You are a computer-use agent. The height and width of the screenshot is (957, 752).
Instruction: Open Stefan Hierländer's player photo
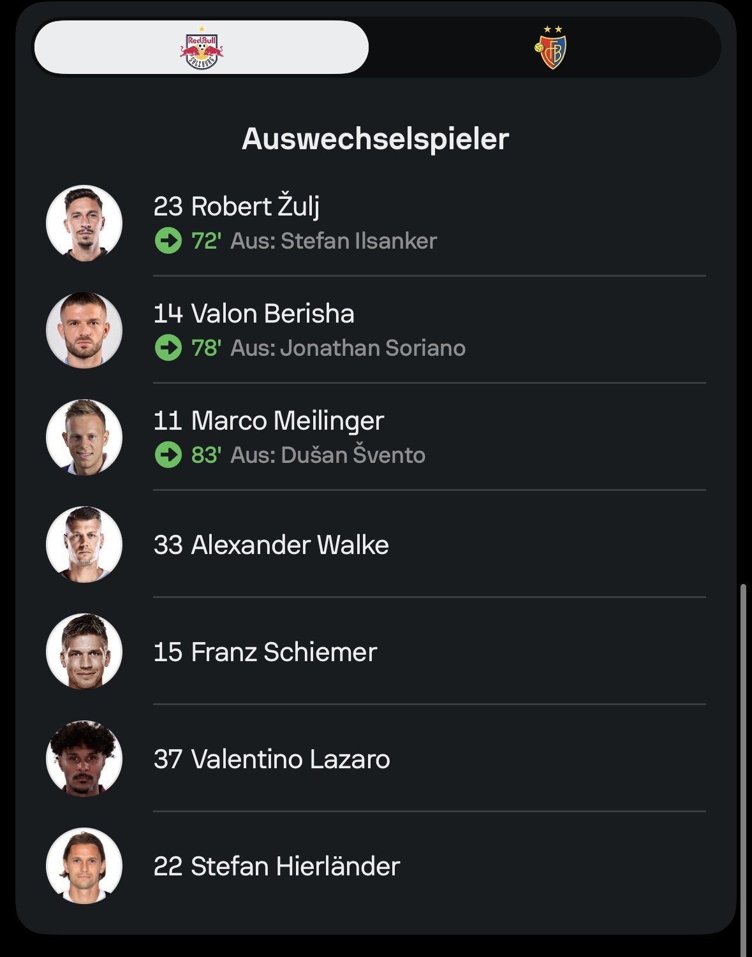click(x=84, y=866)
